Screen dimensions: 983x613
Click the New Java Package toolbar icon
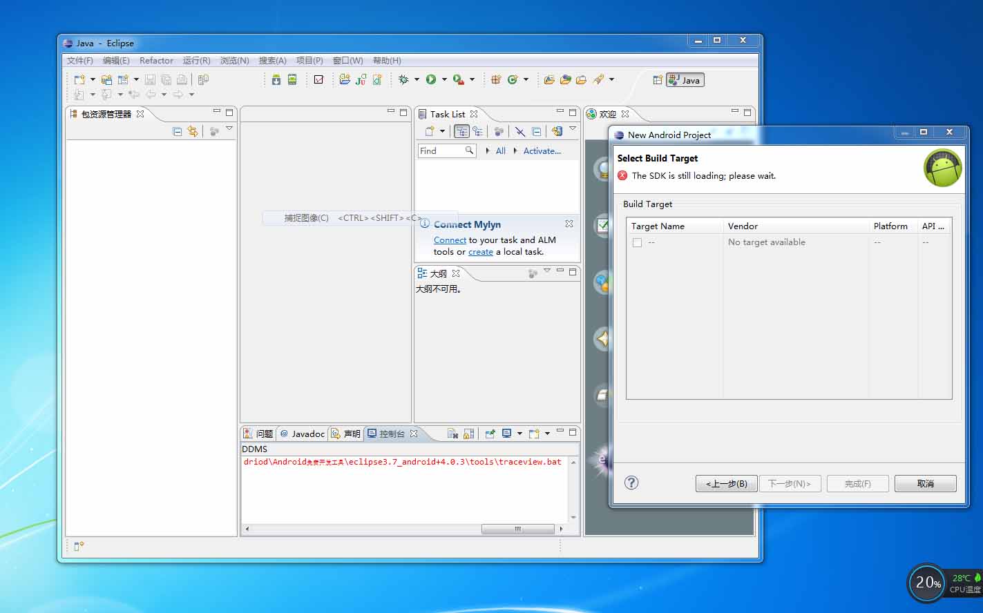(496, 80)
